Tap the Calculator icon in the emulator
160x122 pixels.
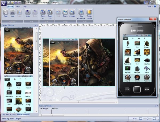point(147,44)
